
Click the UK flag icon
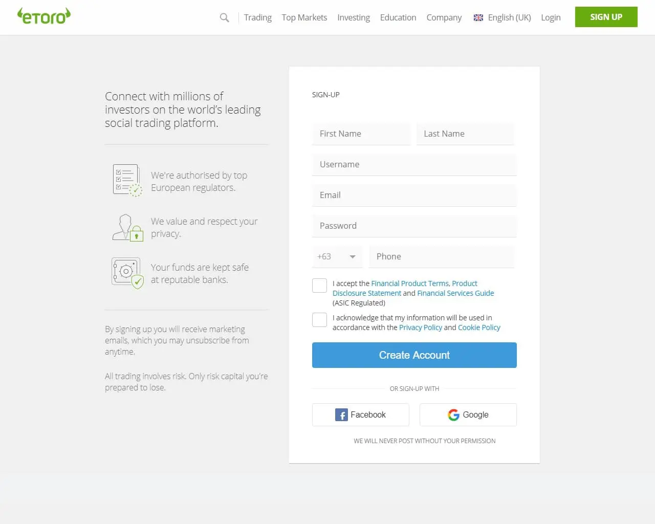pyautogui.click(x=478, y=17)
